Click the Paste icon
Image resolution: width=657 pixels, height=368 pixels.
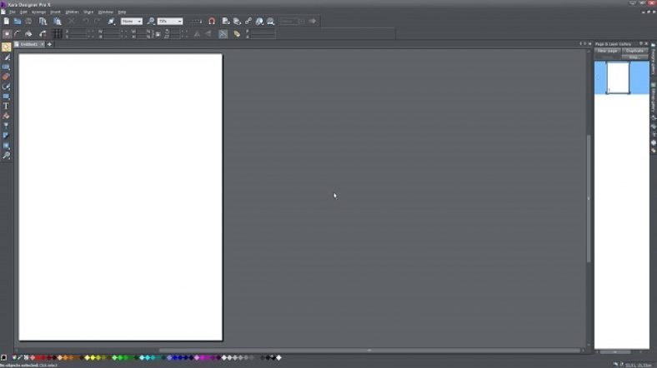click(58, 21)
